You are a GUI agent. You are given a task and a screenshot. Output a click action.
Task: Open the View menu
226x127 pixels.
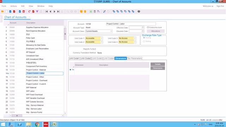tap(31, 6)
